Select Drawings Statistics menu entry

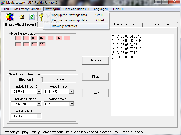(x=76, y=26)
